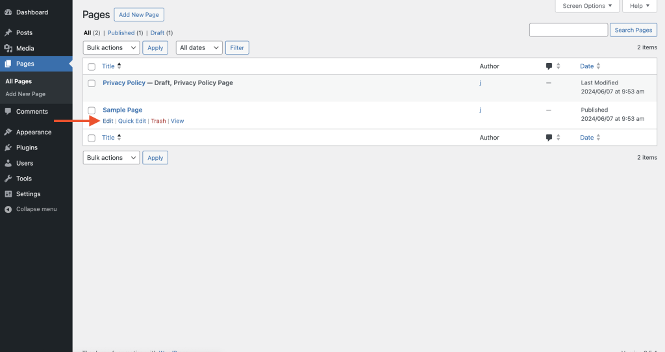This screenshot has width=665, height=352.
Task: Select All Pages submenu item
Action: 19,81
